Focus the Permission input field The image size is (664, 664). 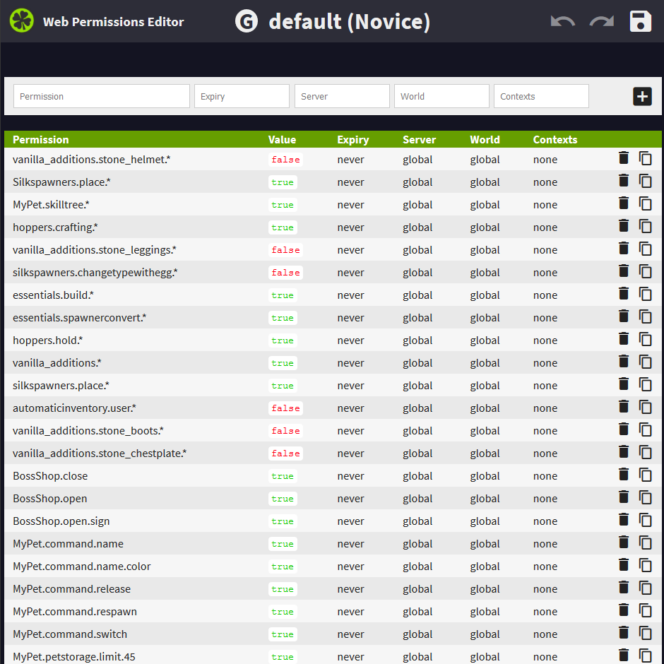click(102, 96)
